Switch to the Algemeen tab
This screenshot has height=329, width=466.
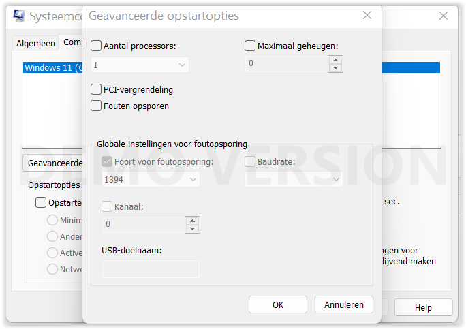click(x=35, y=43)
